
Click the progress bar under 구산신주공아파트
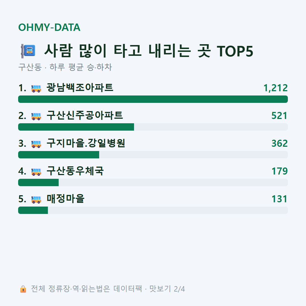[153, 127]
